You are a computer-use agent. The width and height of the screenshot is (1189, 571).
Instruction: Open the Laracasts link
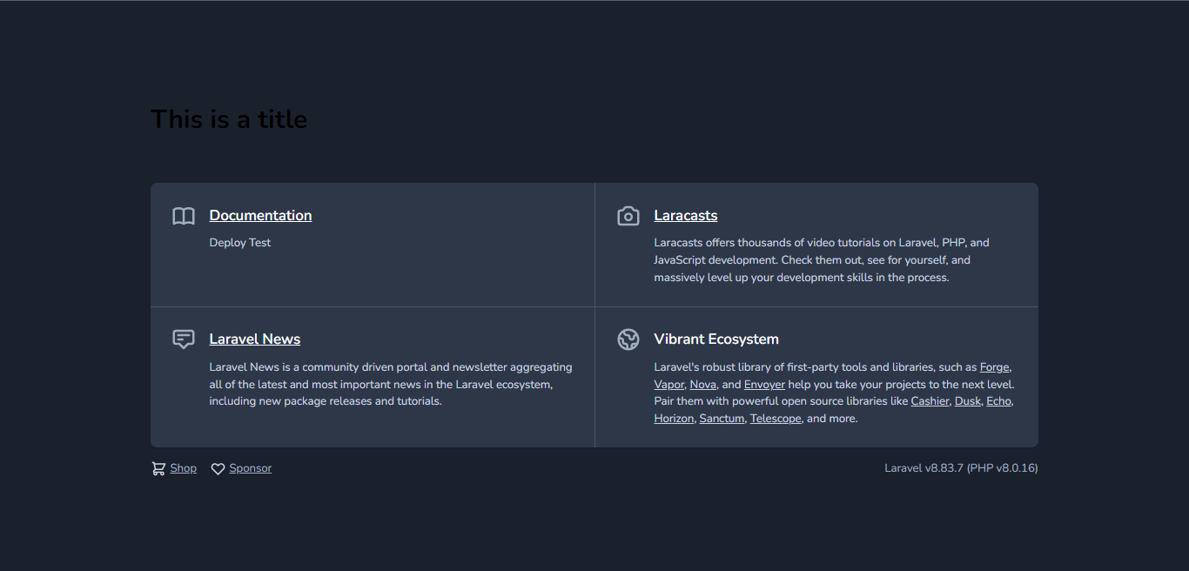(x=686, y=216)
